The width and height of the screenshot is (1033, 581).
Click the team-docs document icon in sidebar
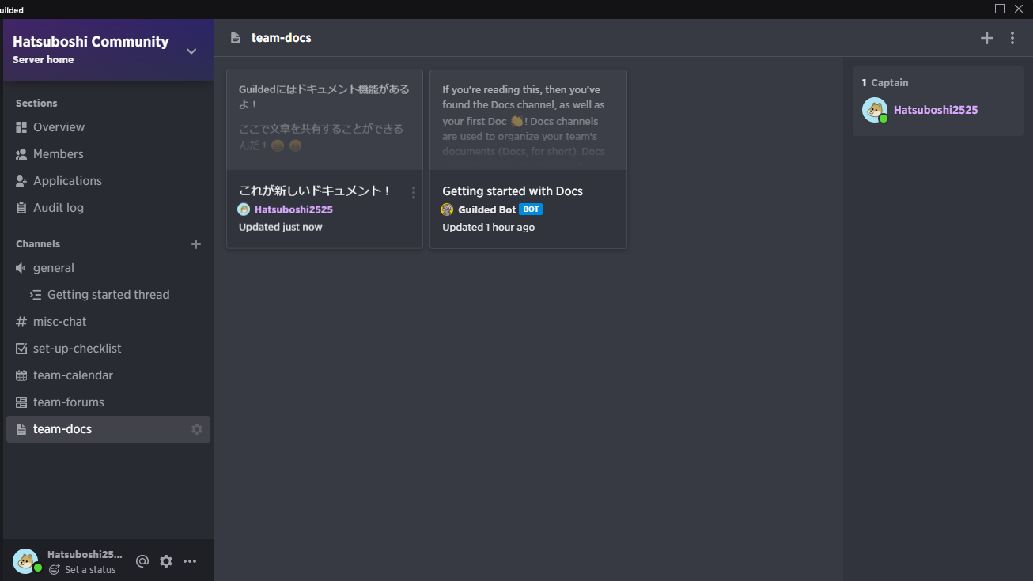tap(21, 429)
